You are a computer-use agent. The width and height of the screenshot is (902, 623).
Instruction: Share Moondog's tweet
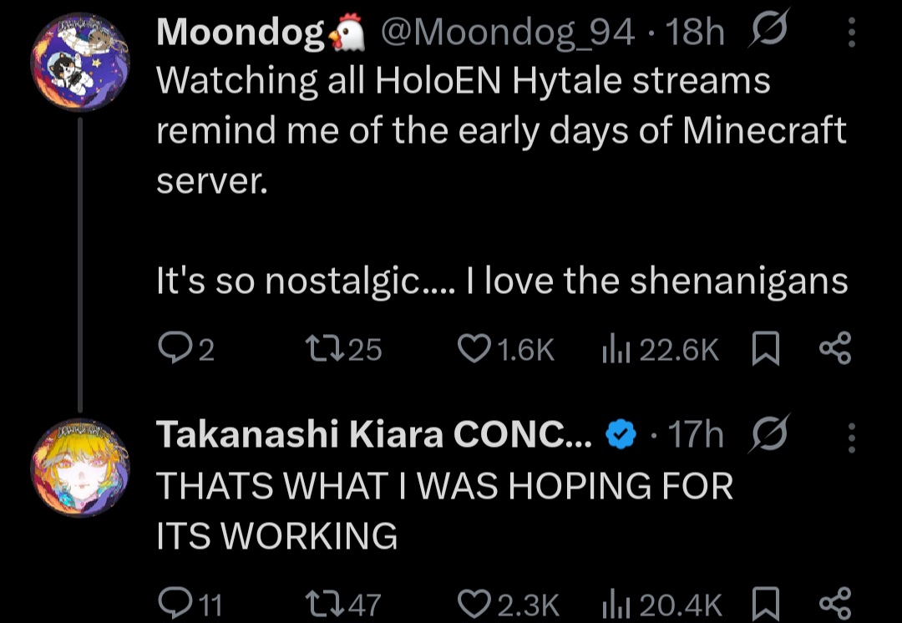[x=834, y=348]
